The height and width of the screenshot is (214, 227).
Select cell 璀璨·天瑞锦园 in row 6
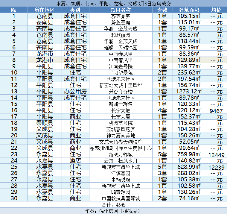121,48
